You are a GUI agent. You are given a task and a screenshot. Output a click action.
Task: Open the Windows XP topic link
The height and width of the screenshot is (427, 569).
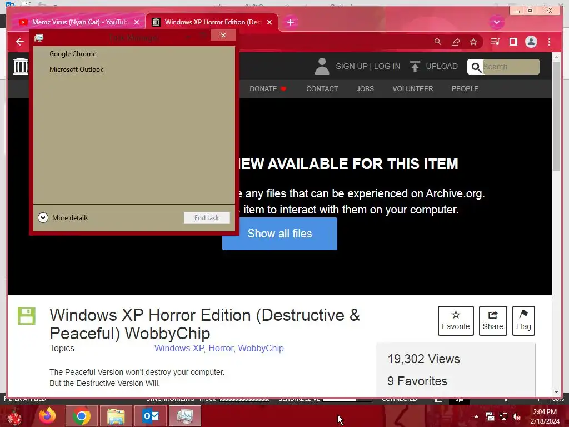coord(179,348)
